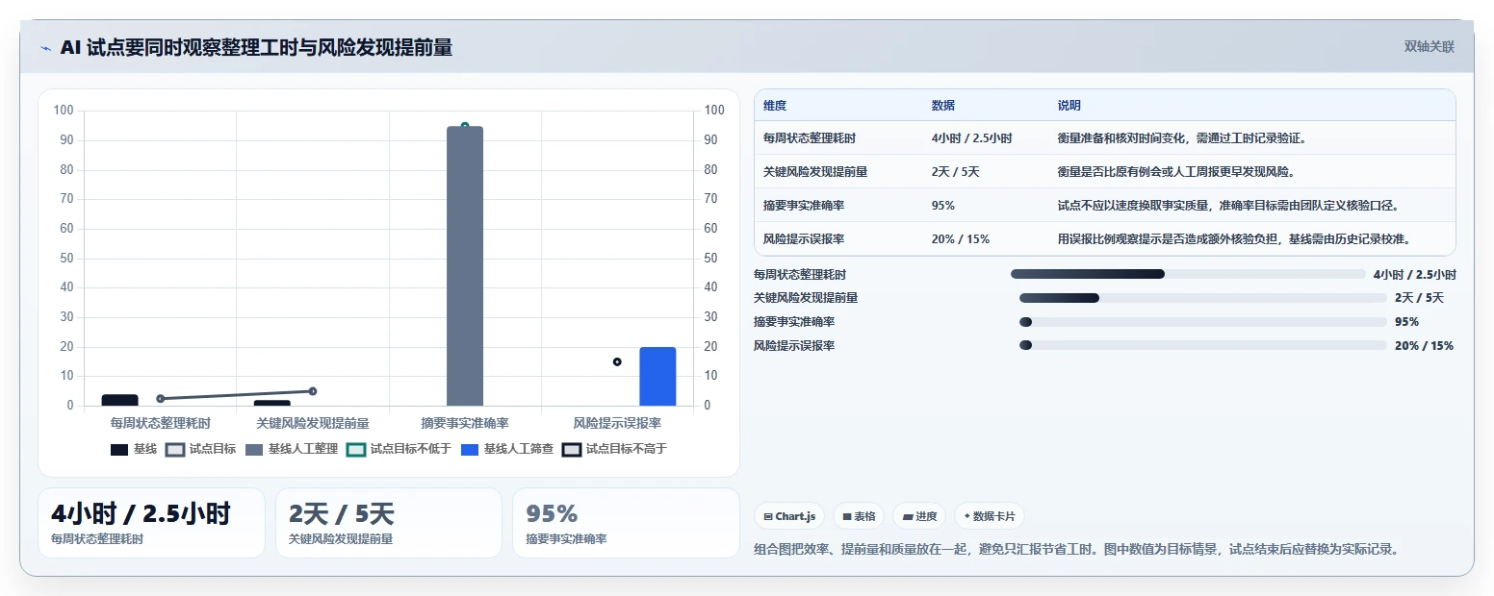
Task: Click the 95% data card
Action: 626,523
